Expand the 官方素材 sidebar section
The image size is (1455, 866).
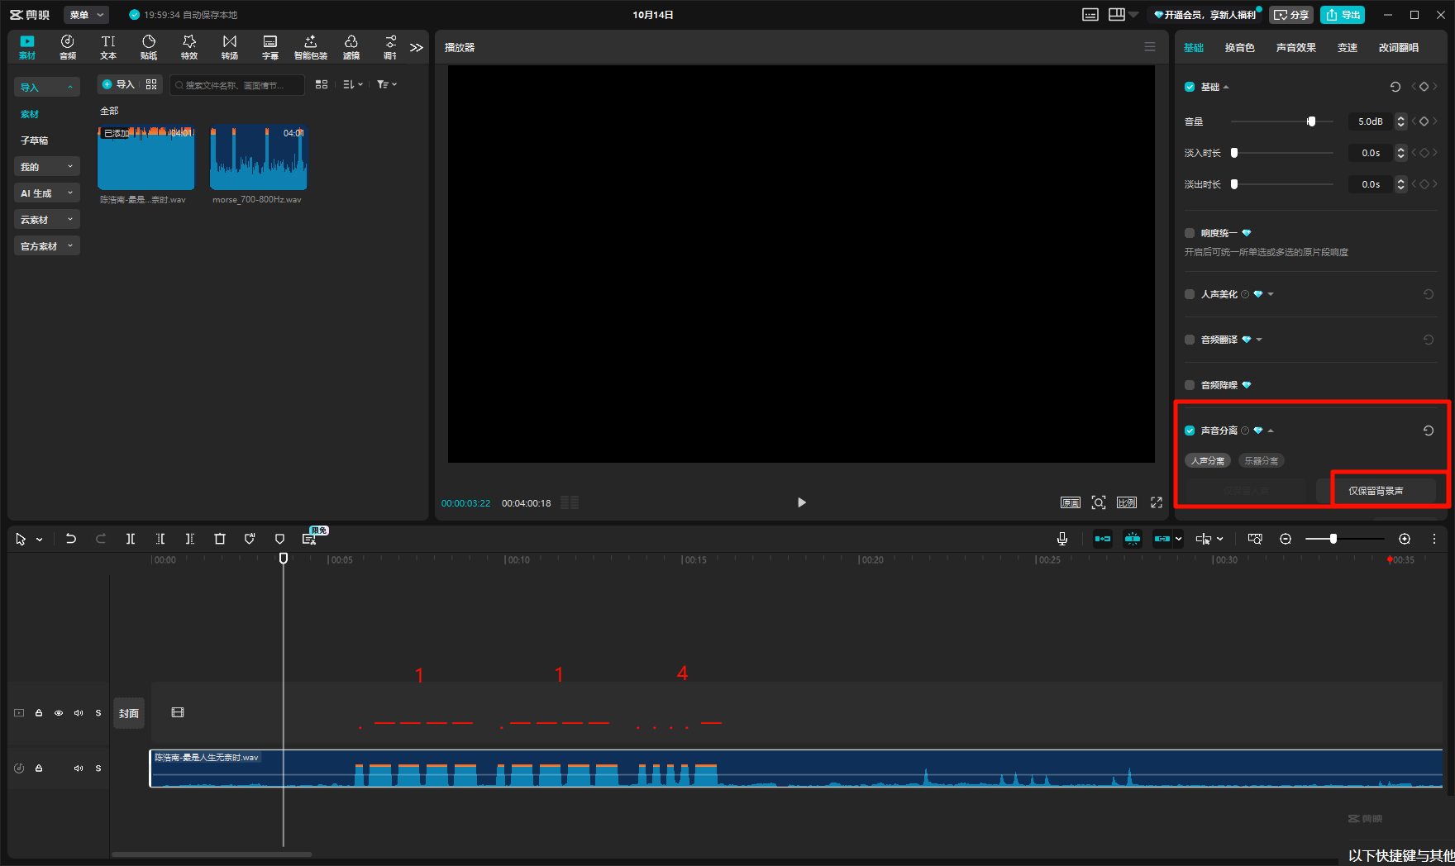(46, 246)
